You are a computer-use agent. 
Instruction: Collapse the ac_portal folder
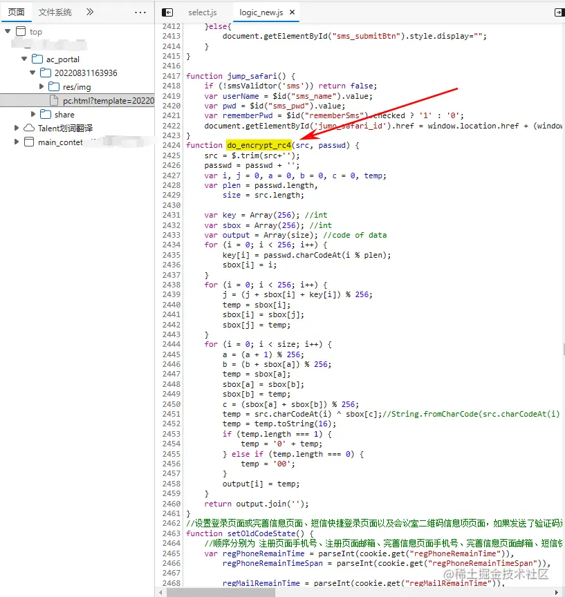[24, 59]
